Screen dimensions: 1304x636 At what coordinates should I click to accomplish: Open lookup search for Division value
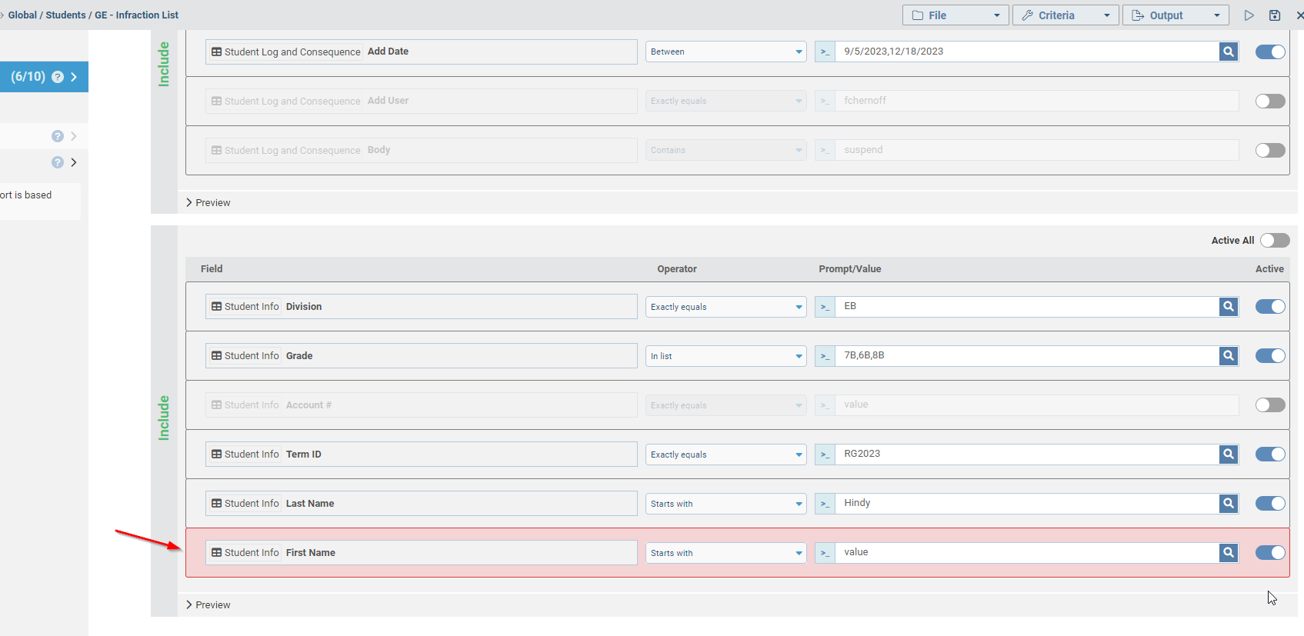[x=1229, y=306]
